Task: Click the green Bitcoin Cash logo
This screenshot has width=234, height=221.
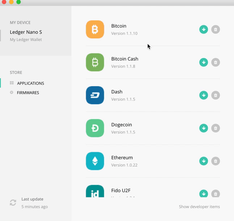Action: [95, 62]
